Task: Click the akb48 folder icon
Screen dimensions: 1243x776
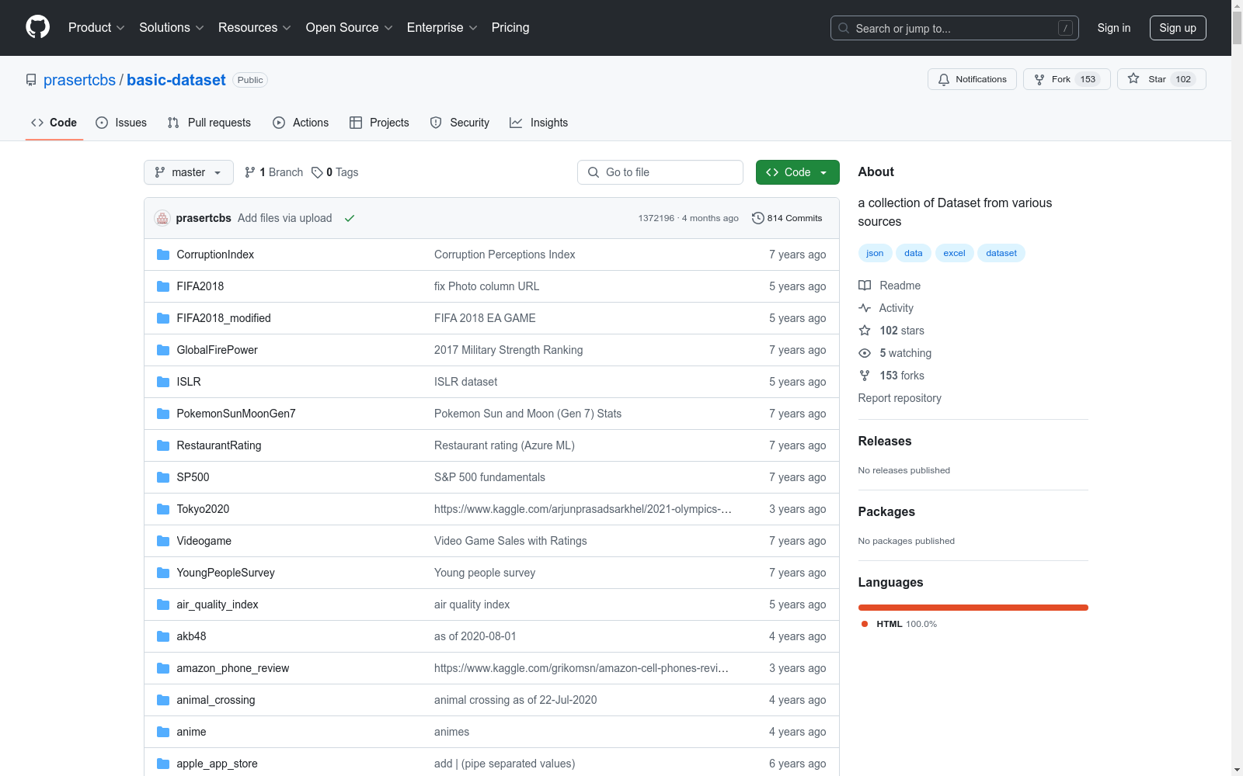Action: click(163, 636)
